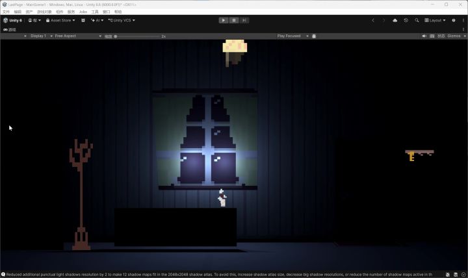468x278 pixels.
Task: Open the 文件 File menu
Action: [x=6, y=12]
